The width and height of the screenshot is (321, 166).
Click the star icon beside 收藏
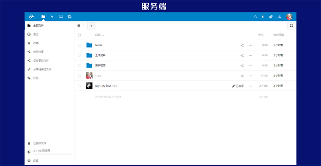29,43
